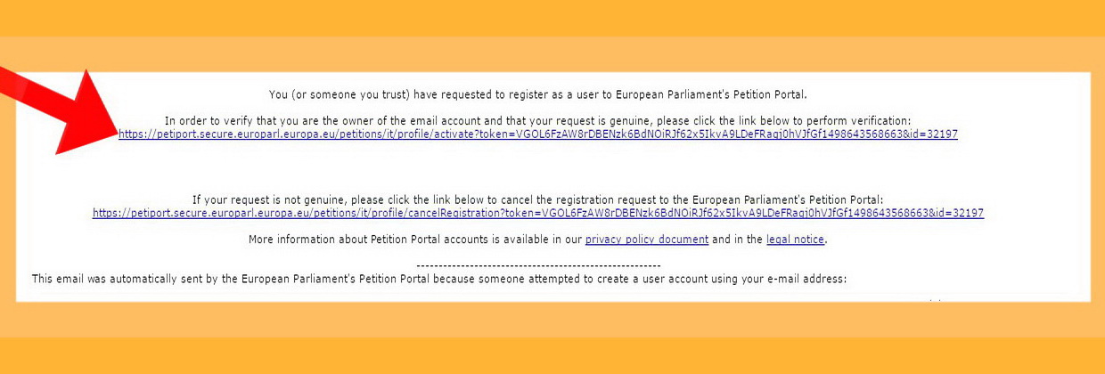Click the dashed separator line
1105x374 pixels.
pyautogui.click(x=538, y=265)
